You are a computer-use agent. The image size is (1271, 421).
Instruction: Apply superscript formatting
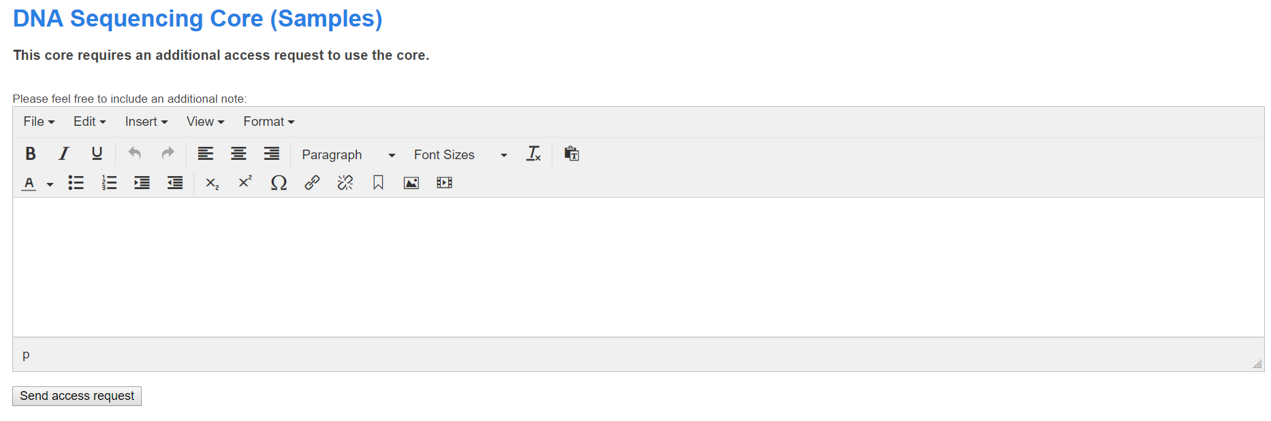point(245,182)
